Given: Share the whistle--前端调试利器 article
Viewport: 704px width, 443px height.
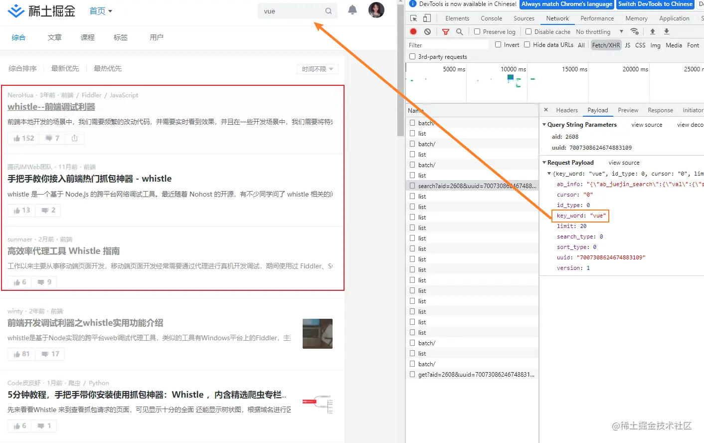Looking at the screenshot, I should pyautogui.click(x=74, y=138).
